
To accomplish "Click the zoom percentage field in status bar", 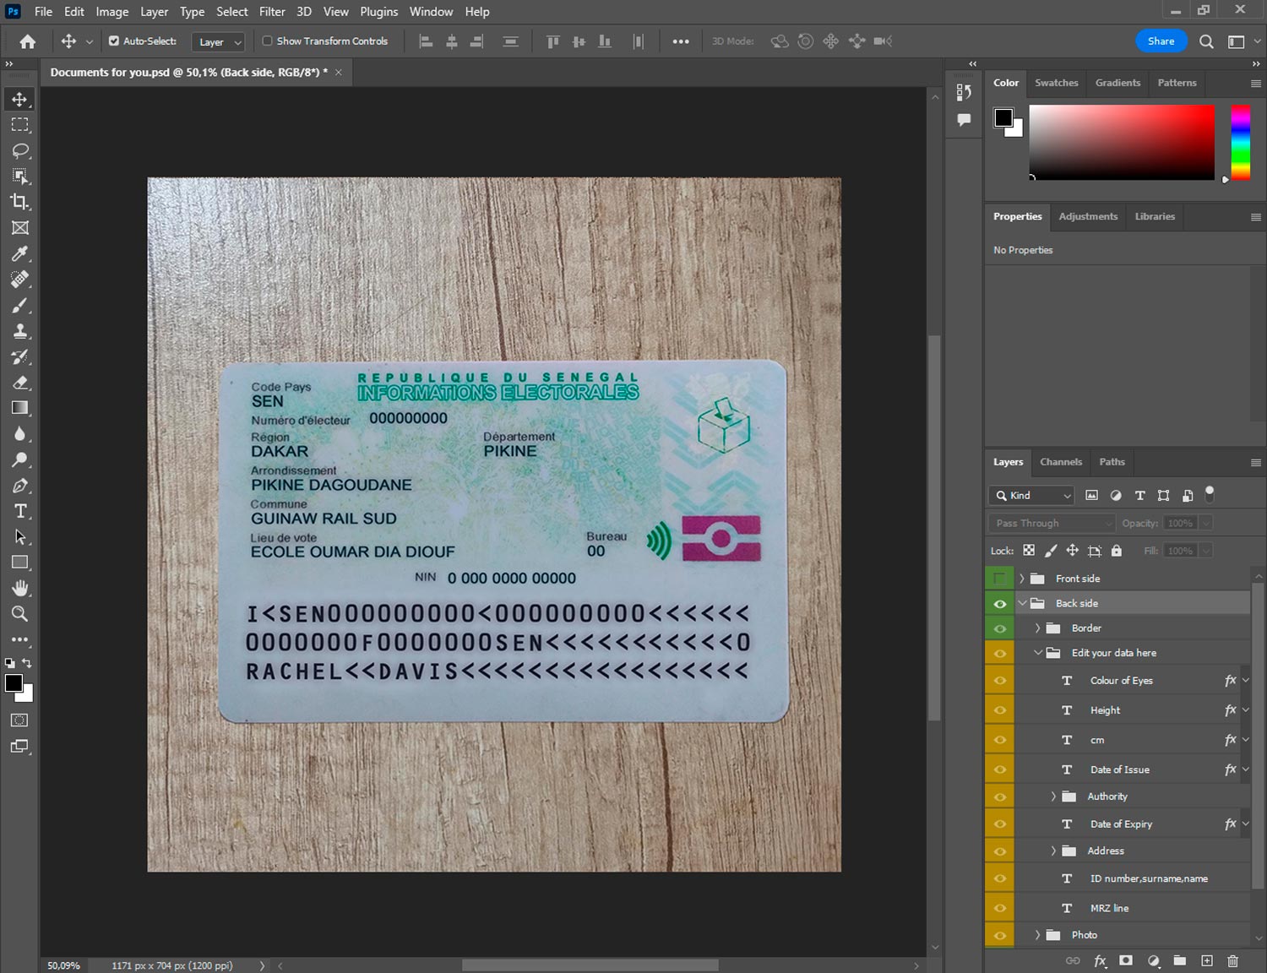I will (x=64, y=965).
